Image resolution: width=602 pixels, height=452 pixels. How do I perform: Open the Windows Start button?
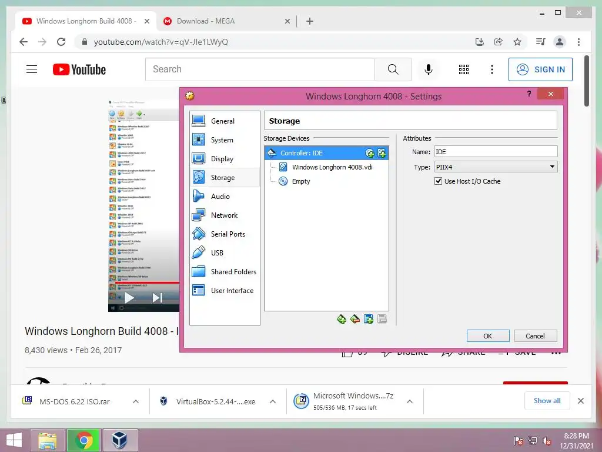pos(15,440)
